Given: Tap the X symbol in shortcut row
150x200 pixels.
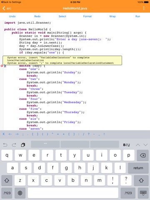Looking at the screenshot, I should (x=4, y=134).
